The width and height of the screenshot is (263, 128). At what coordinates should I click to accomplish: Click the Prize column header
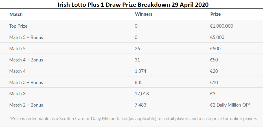pyautogui.click(x=215, y=14)
